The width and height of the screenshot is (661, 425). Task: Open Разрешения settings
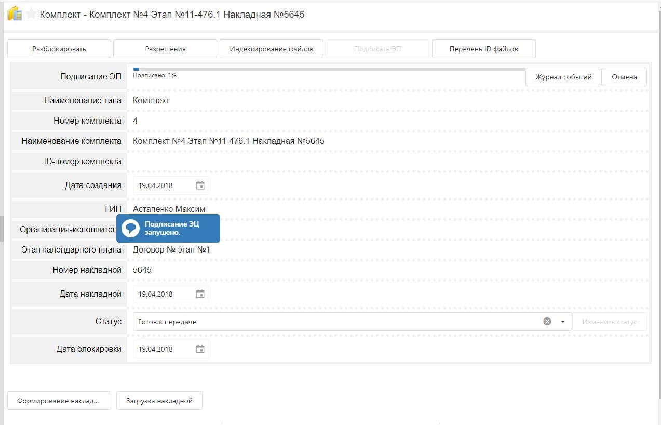tap(165, 49)
